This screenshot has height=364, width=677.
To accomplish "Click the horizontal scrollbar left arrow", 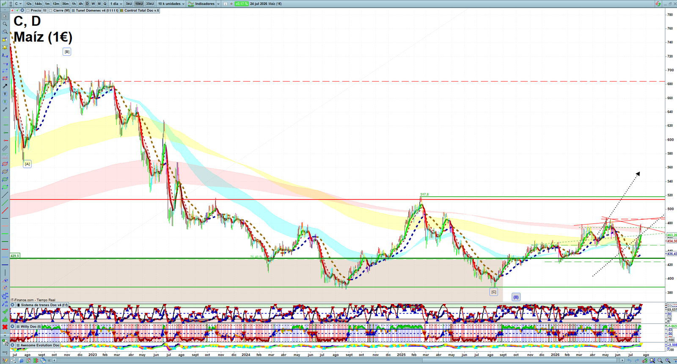I will tap(55, 360).
